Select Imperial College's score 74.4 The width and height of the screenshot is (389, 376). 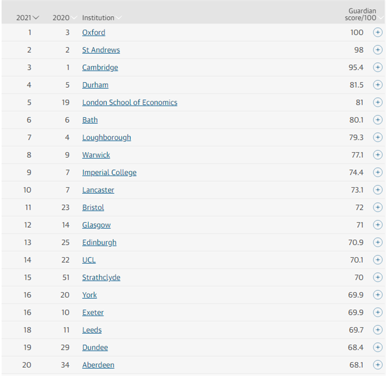click(x=356, y=172)
